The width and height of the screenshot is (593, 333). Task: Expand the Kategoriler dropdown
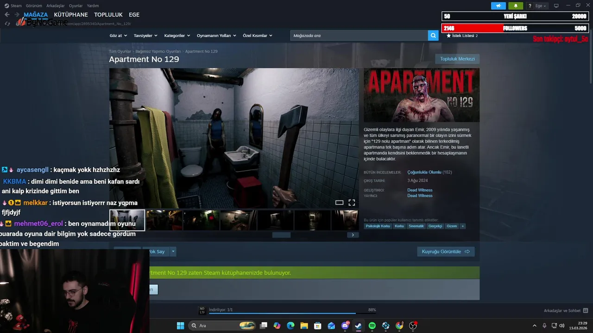pos(177,36)
